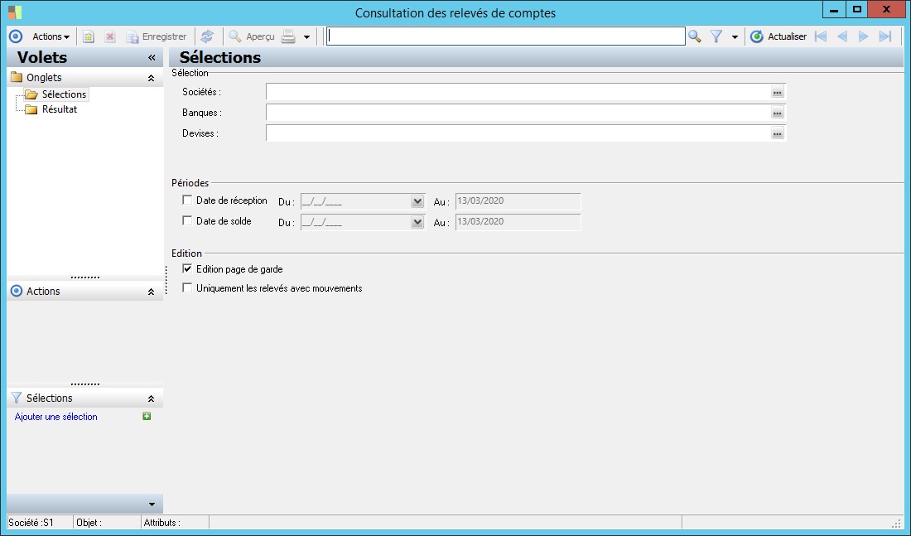Open the Sociétés browse button

778,92
